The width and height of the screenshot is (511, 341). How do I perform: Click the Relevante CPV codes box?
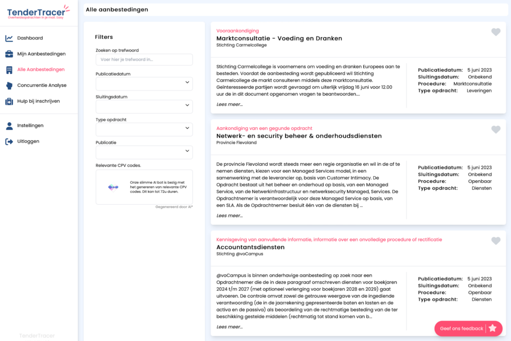(144, 187)
